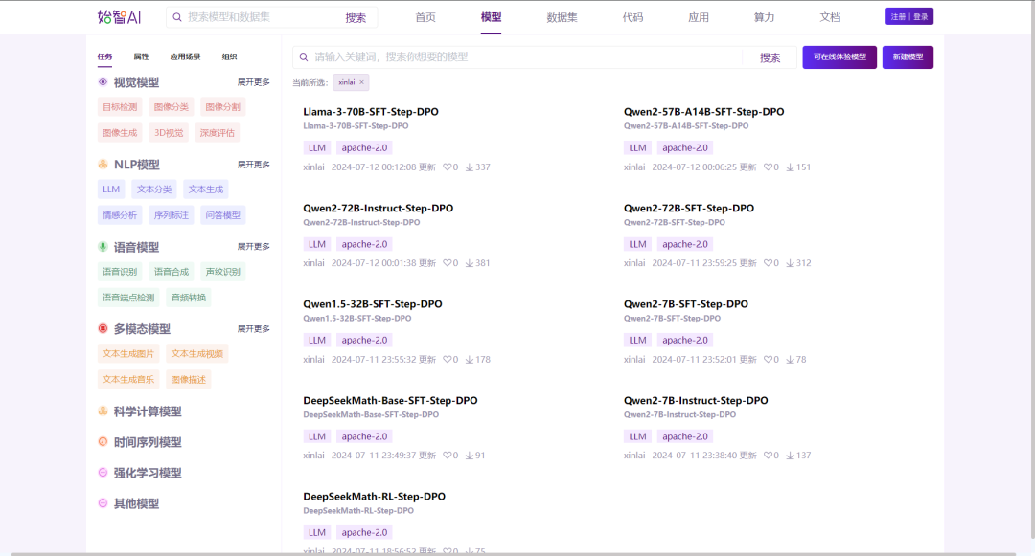Open 数据集 in the top navigation
This screenshot has width=1035, height=556.
click(x=563, y=18)
